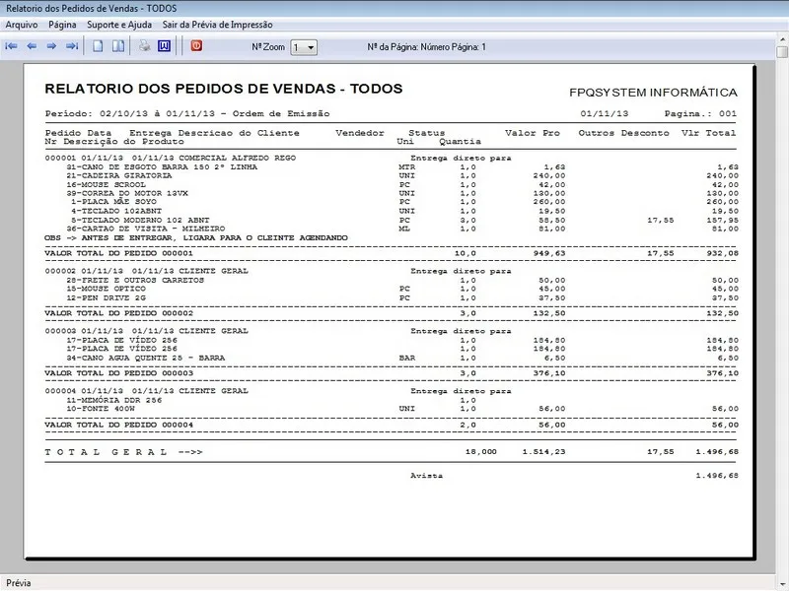Select single page view icon
The image size is (789, 591).
[98, 46]
